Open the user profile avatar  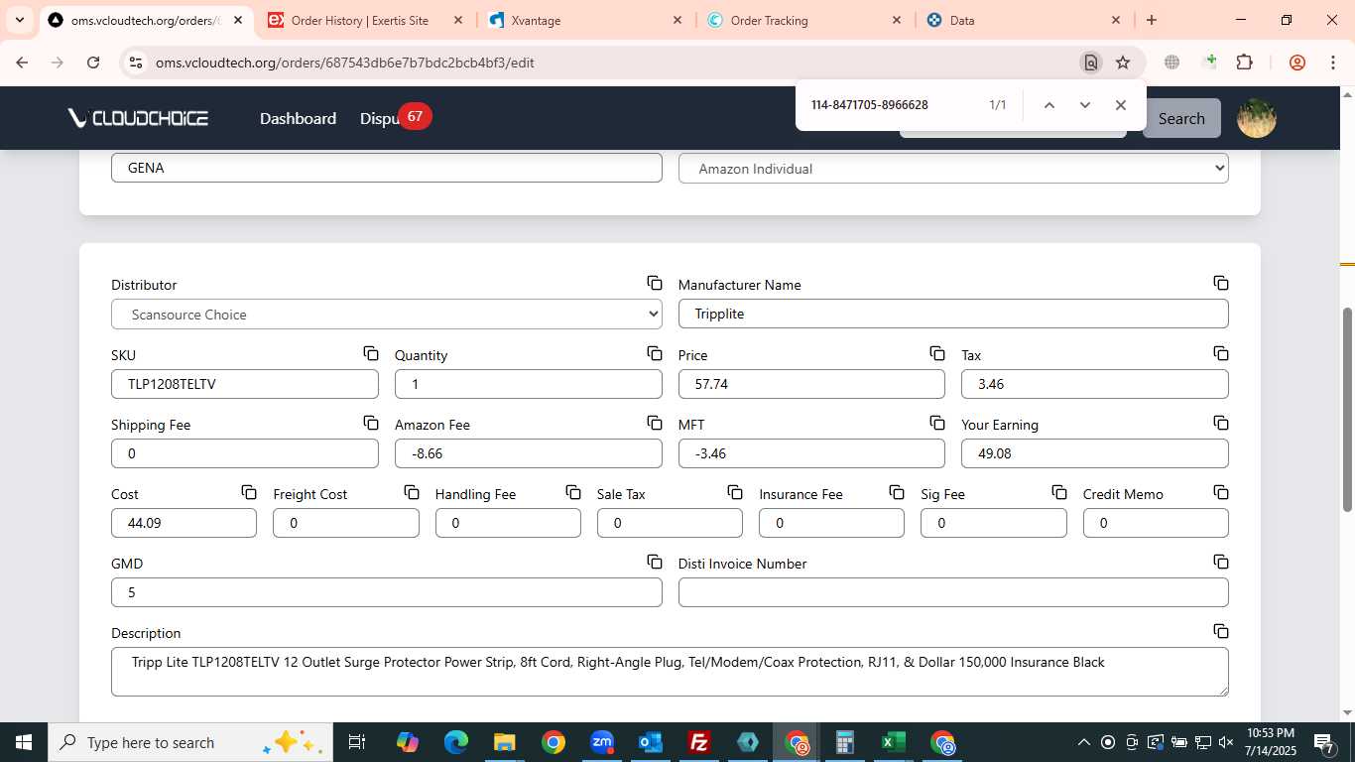pyautogui.click(x=1257, y=118)
